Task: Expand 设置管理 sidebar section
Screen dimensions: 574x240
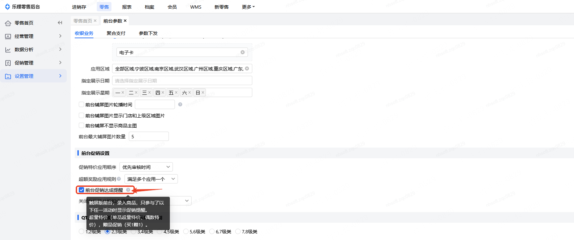Action: [x=60, y=76]
